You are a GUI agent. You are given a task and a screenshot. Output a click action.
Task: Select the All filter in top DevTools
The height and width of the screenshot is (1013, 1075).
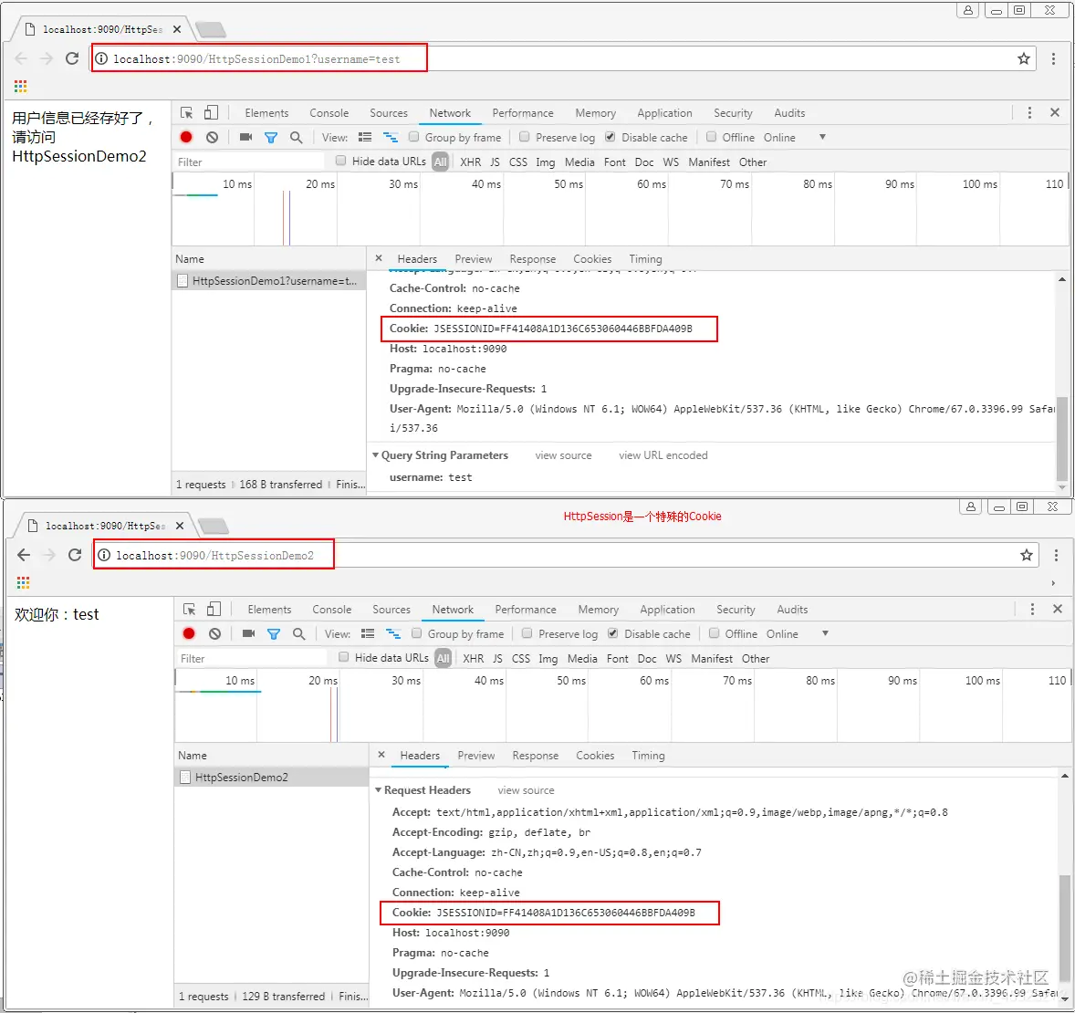coord(440,162)
